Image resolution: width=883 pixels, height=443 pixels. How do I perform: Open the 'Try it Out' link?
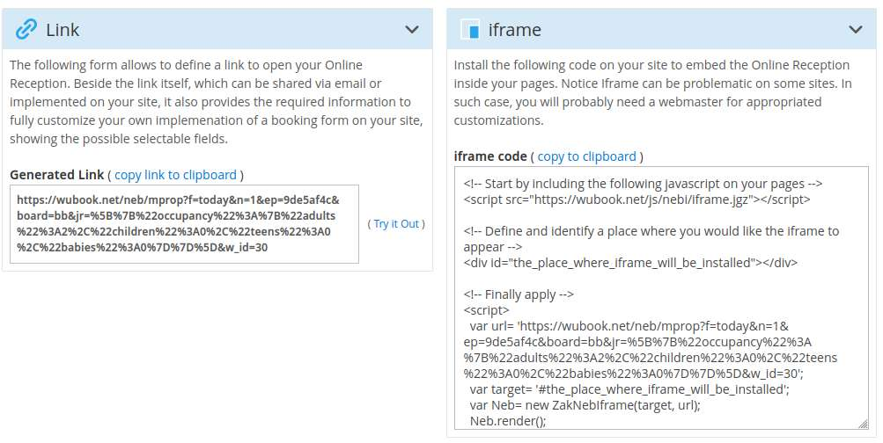pos(396,224)
